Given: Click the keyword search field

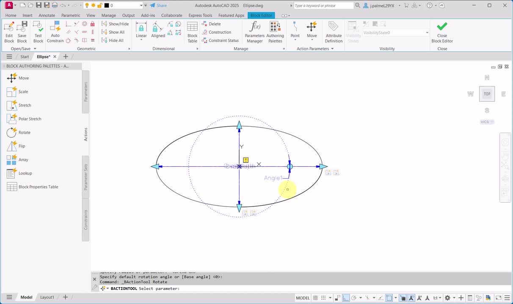Looking at the screenshot, I should [x=323, y=5].
